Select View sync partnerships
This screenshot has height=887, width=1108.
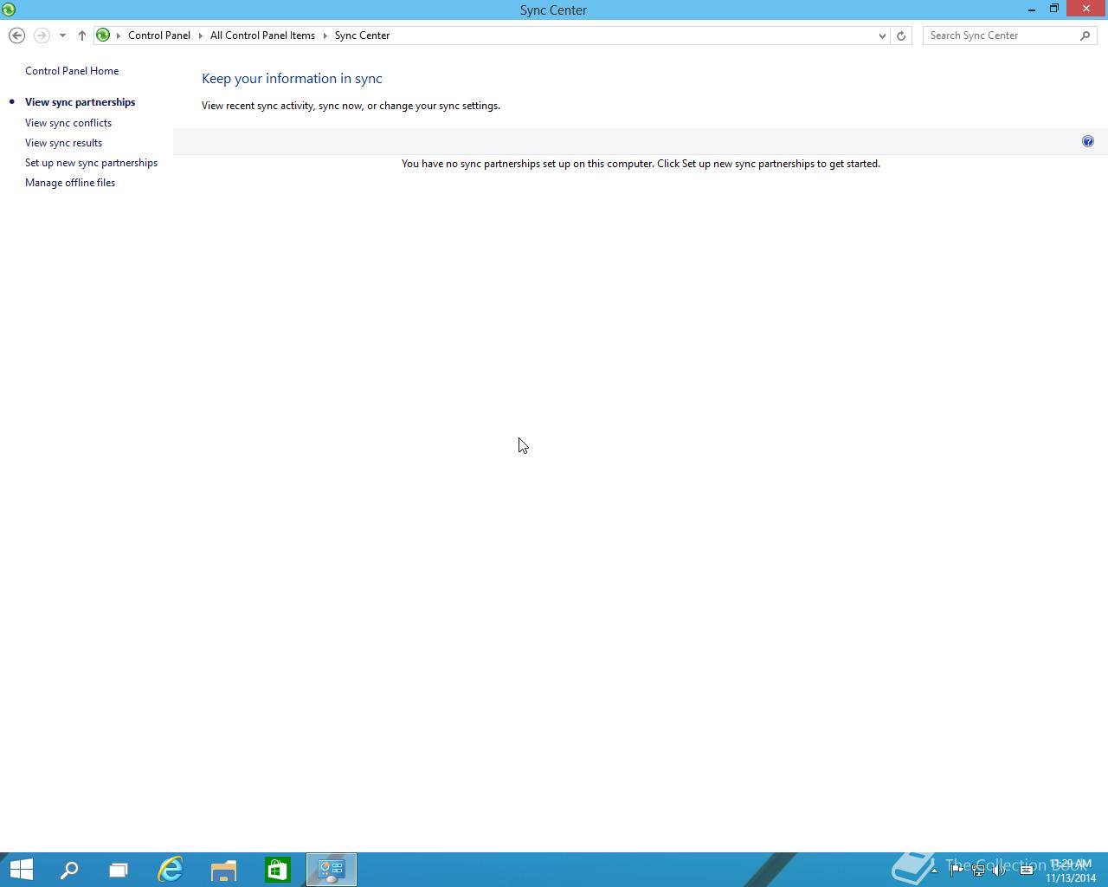point(80,102)
